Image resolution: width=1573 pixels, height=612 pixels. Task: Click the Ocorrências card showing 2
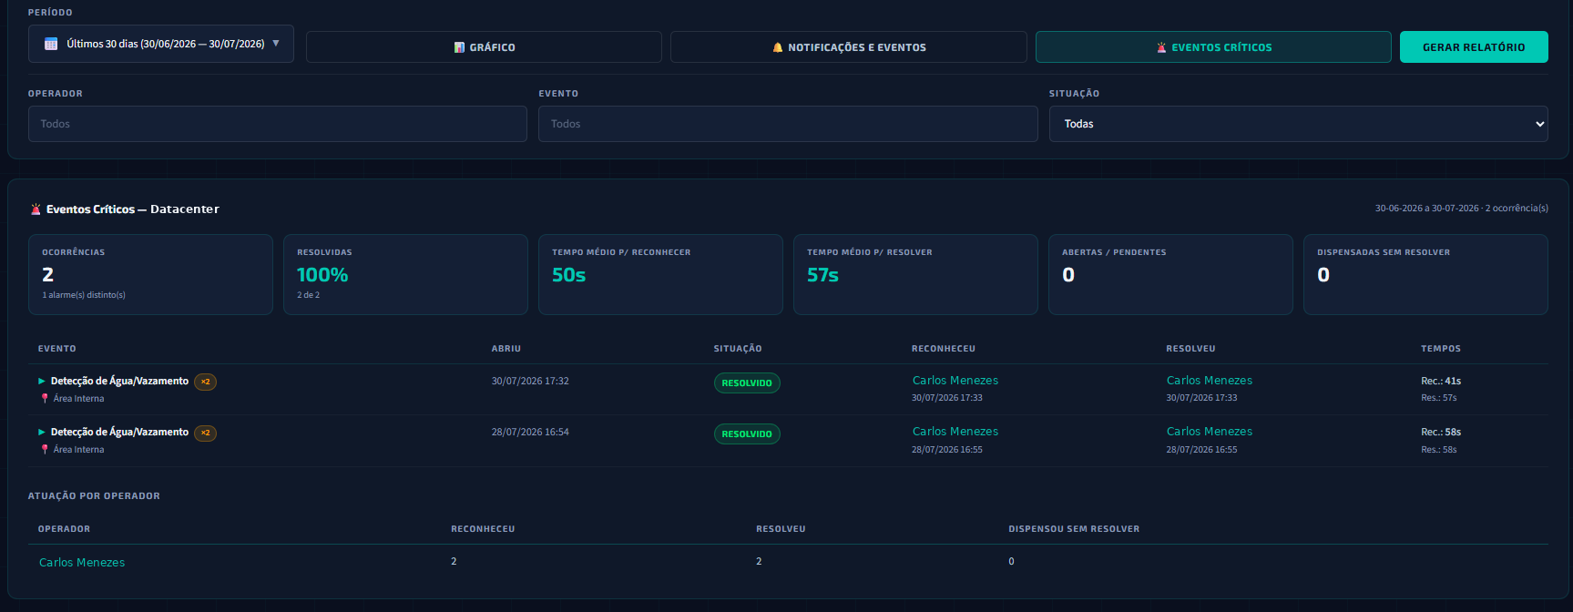click(x=150, y=275)
